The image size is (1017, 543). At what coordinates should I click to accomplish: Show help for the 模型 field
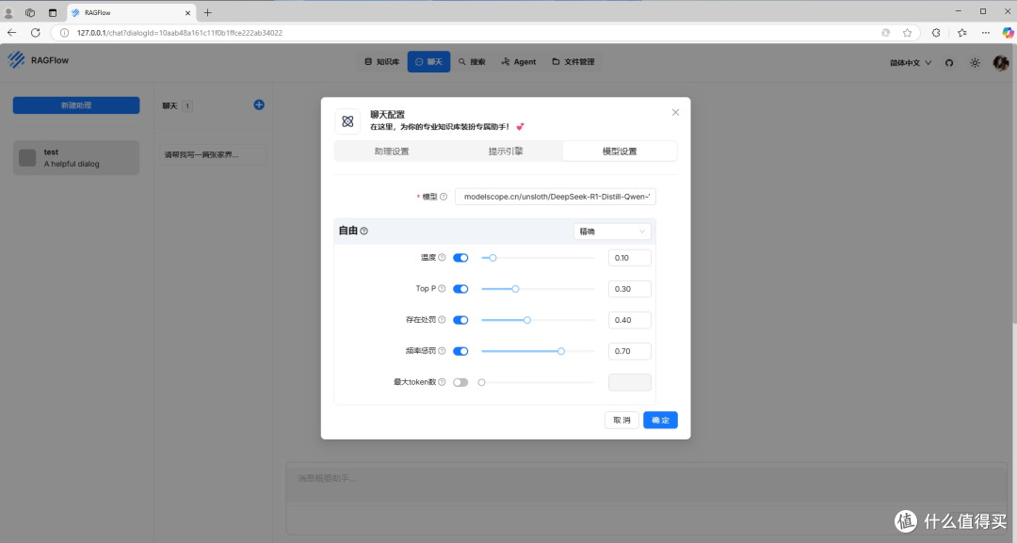[444, 197]
